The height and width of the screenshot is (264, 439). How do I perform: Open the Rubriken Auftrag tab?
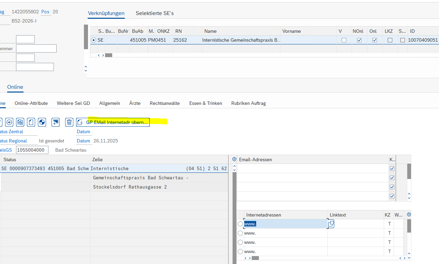click(x=248, y=103)
